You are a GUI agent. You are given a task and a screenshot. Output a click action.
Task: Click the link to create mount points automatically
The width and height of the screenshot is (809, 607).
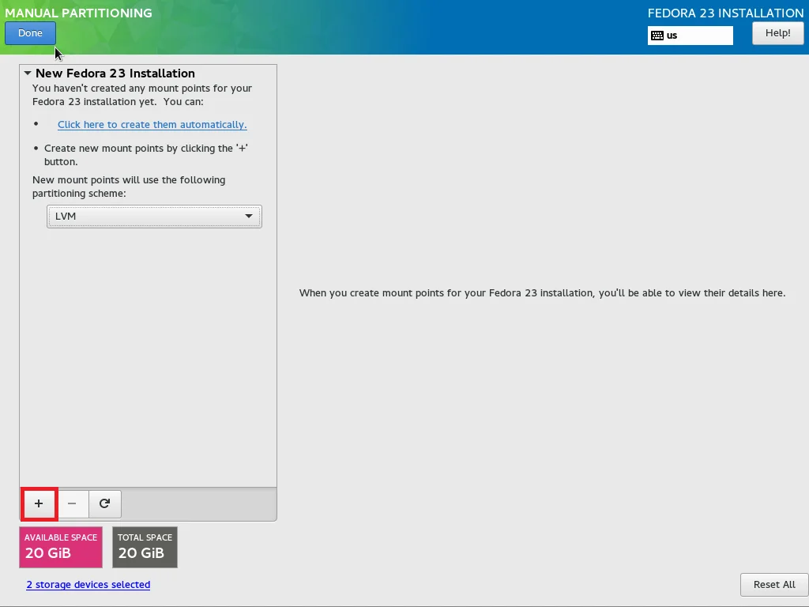coord(152,124)
